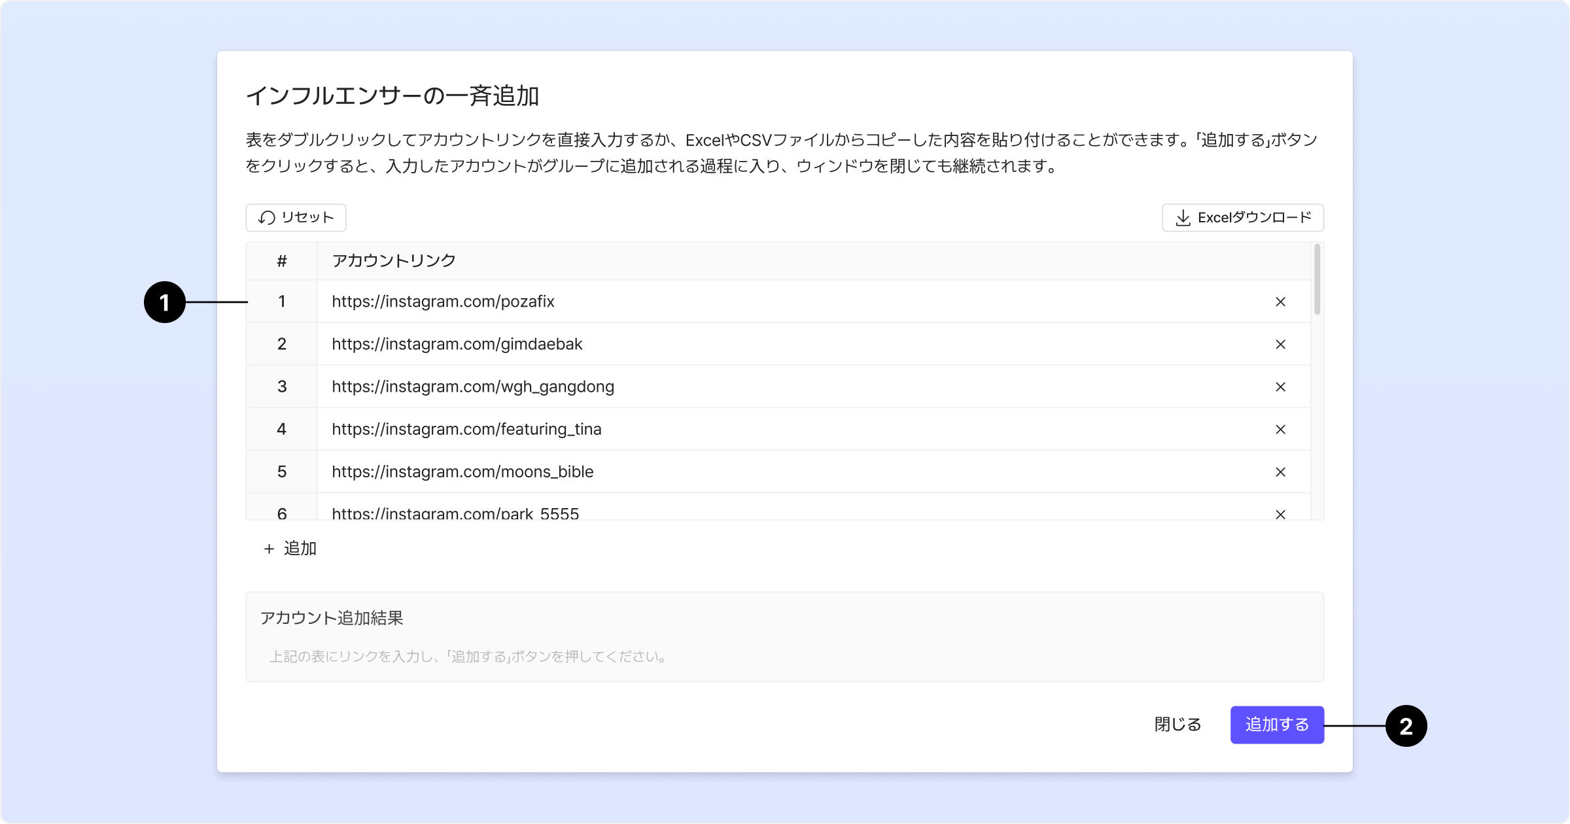Click the リセット reset button
The height and width of the screenshot is (824, 1570).
pyautogui.click(x=296, y=218)
